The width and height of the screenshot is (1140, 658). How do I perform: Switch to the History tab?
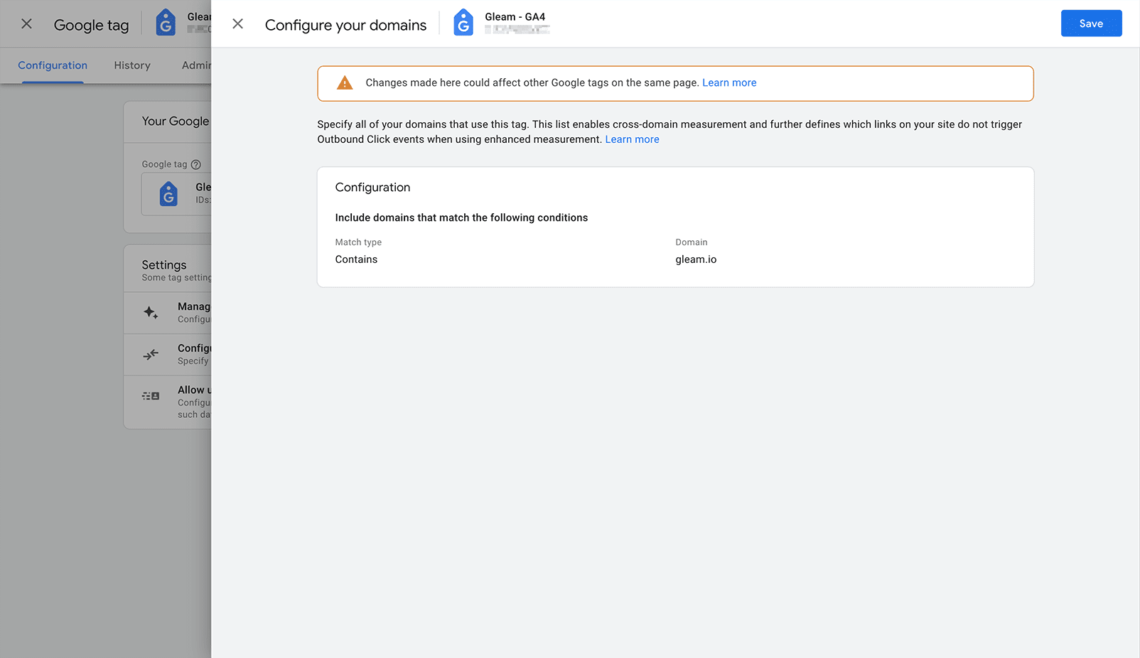point(131,65)
